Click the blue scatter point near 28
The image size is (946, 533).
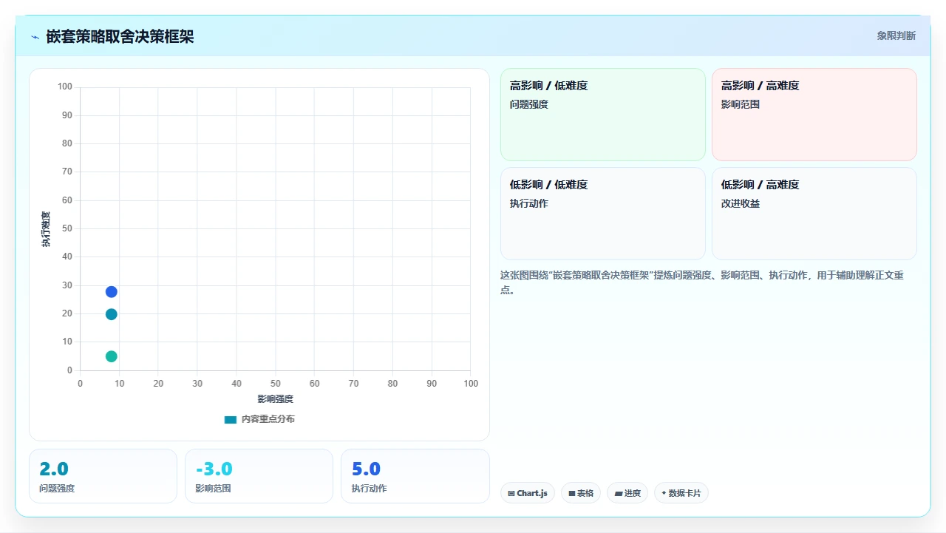[112, 292]
